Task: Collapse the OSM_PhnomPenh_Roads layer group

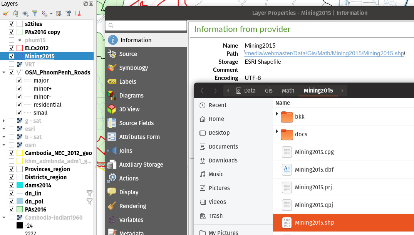Action: coord(4,73)
